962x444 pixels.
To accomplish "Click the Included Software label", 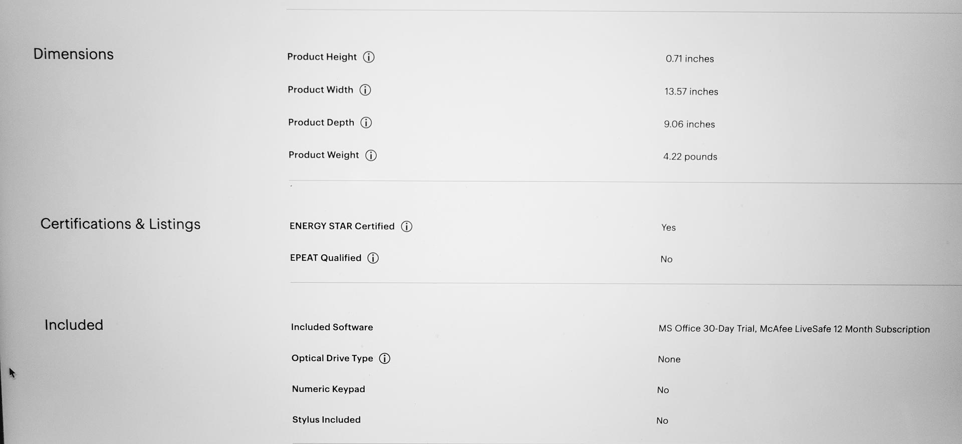I will tap(332, 327).
